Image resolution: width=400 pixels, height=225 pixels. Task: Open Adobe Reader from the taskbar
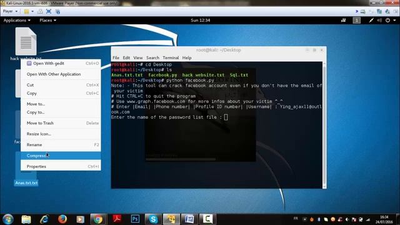117,219
